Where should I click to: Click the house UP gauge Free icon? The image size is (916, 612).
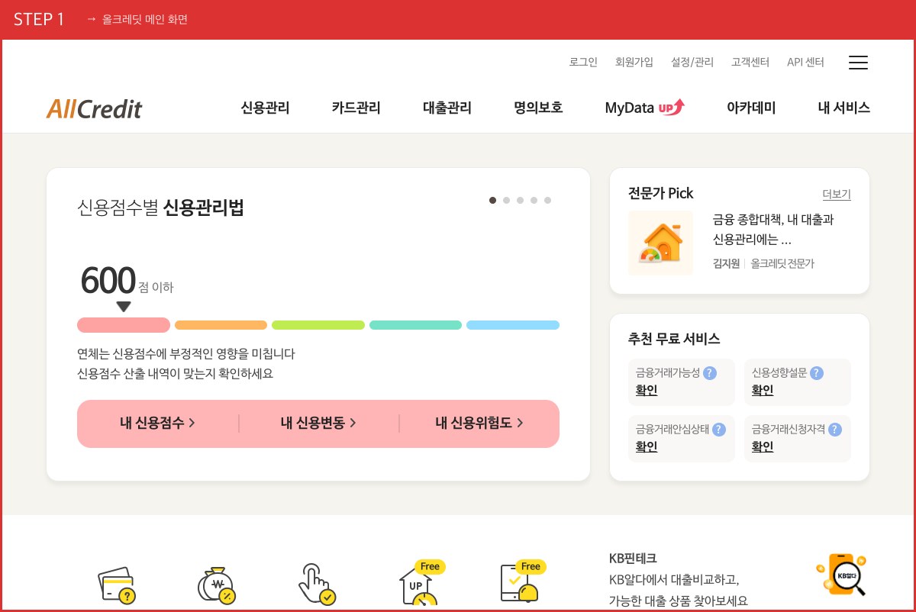pos(421,584)
